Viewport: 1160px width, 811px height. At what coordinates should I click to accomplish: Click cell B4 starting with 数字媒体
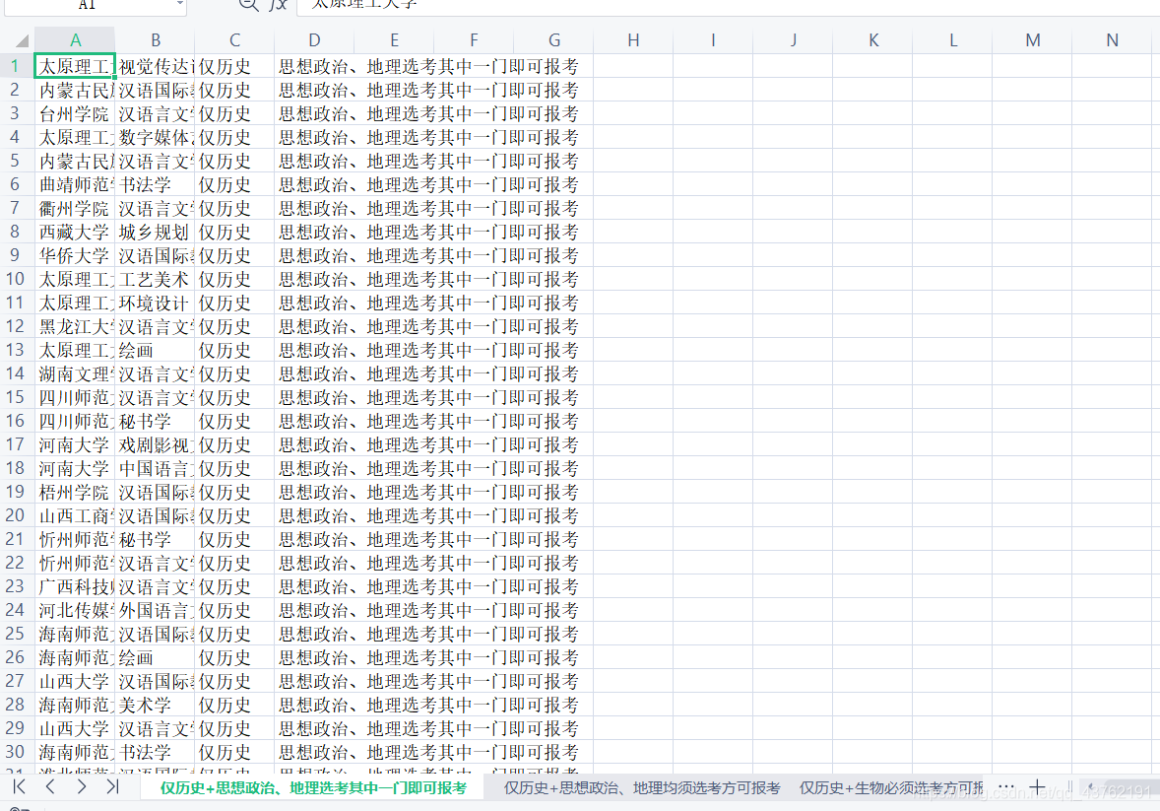(x=155, y=137)
